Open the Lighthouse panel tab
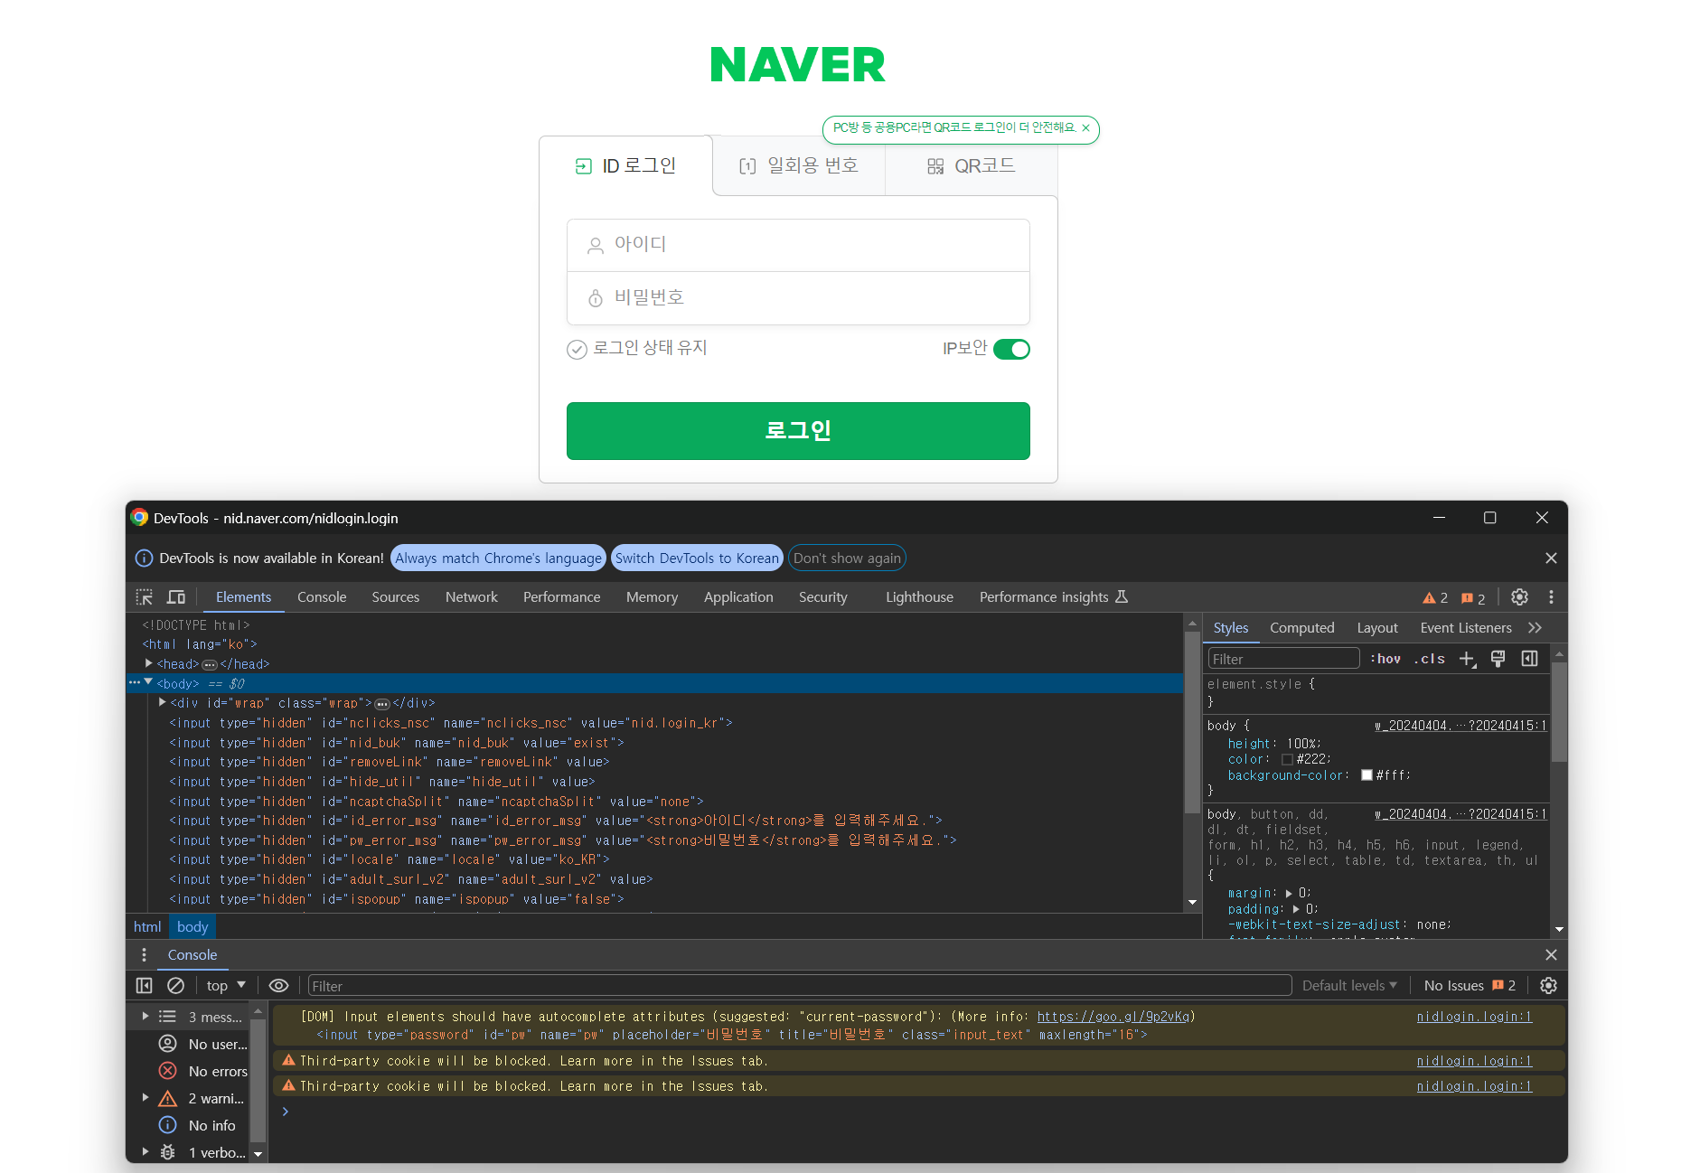 pos(919,597)
